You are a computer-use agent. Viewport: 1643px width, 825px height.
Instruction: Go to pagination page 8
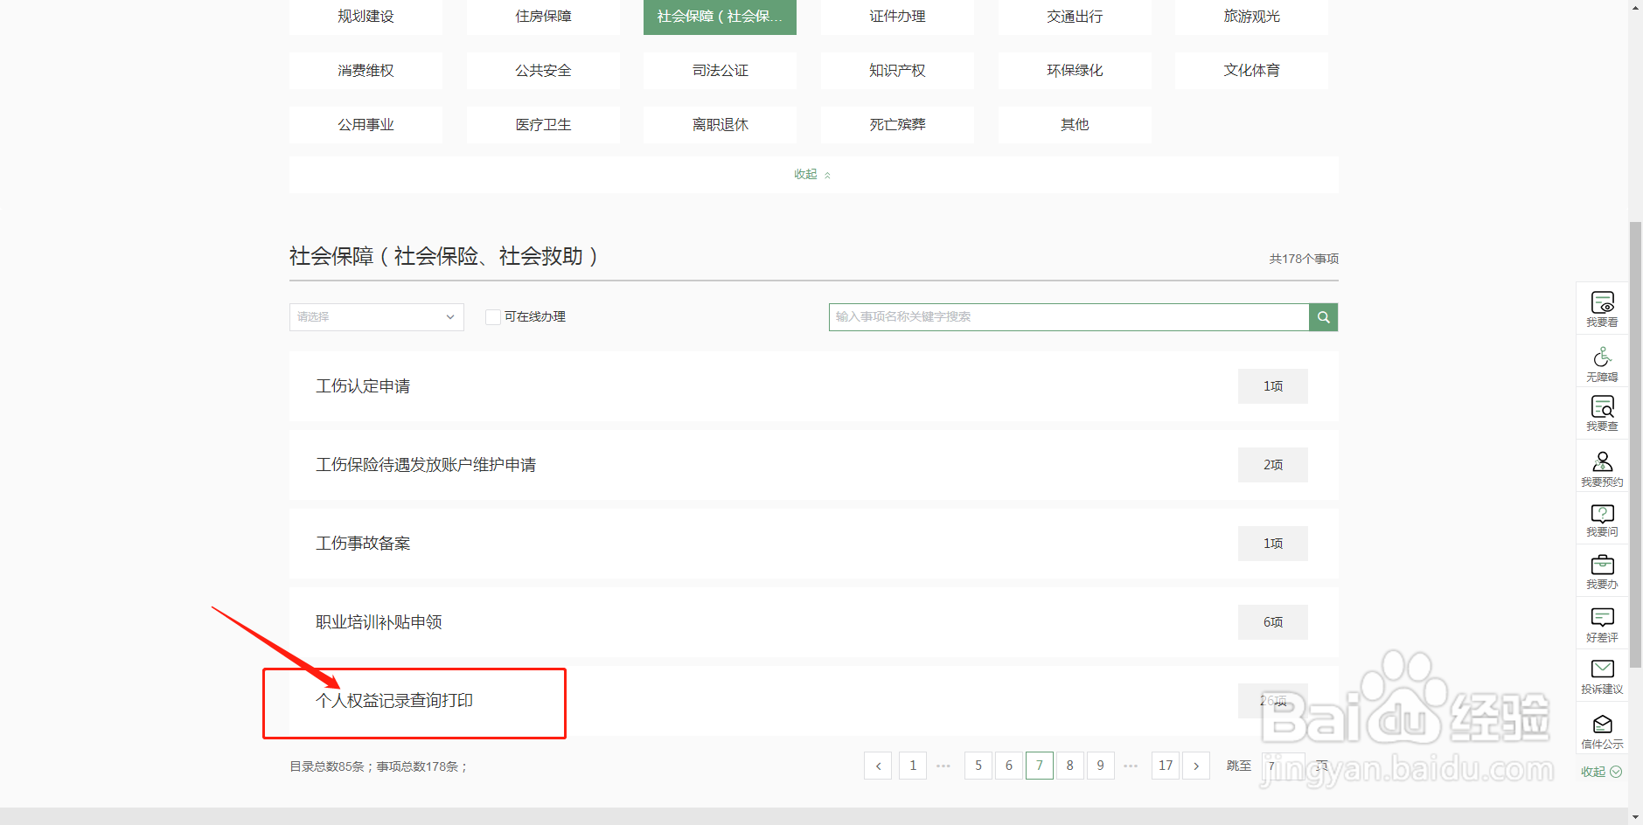[x=1070, y=765]
